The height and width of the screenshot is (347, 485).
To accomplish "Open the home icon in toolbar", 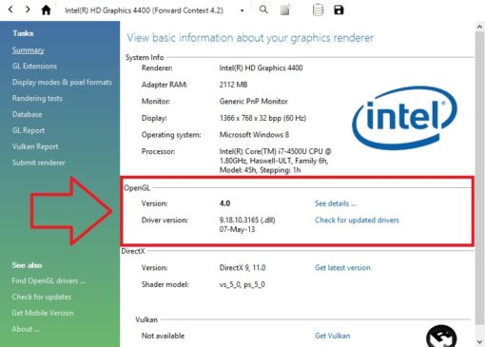I will (47, 10).
